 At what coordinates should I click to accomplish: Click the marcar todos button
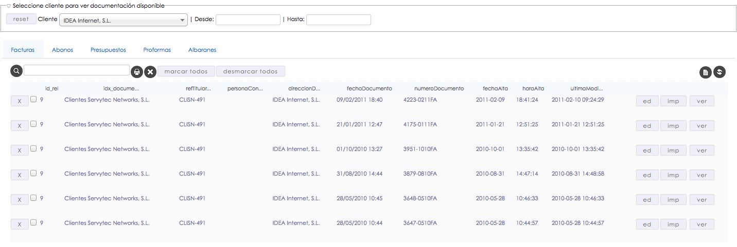(186, 71)
